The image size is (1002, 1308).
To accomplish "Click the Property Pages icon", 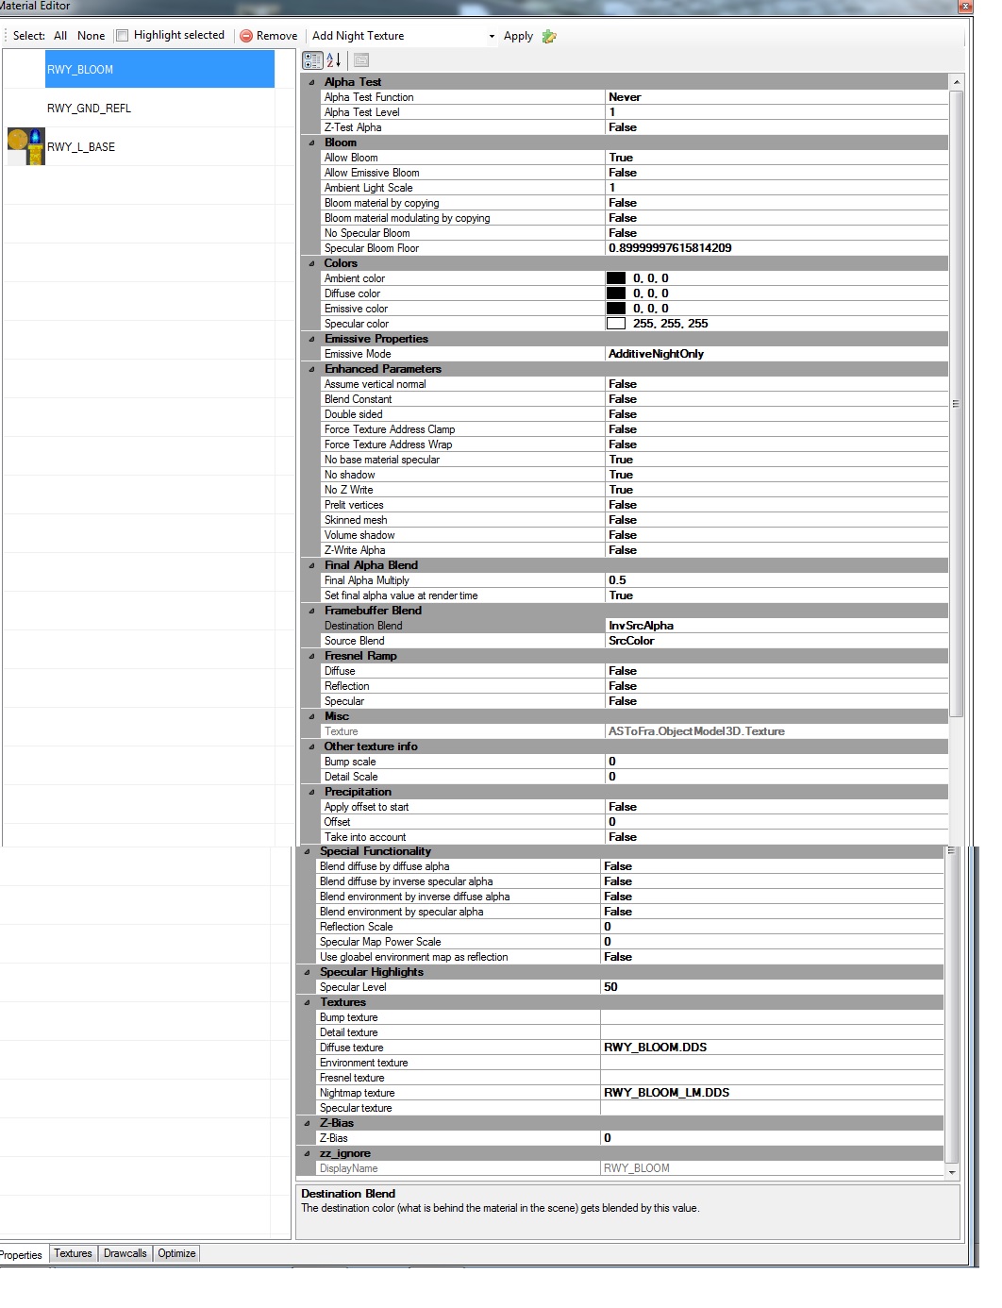I will 361,60.
